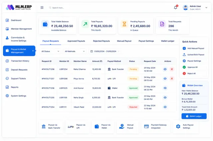The height and width of the screenshot is (141, 213).
Task: Click the Rejected status badge for Vikash Patel
Action: tap(133, 107)
